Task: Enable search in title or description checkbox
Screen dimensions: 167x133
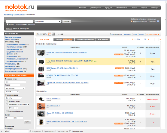Action: pos(8,25)
